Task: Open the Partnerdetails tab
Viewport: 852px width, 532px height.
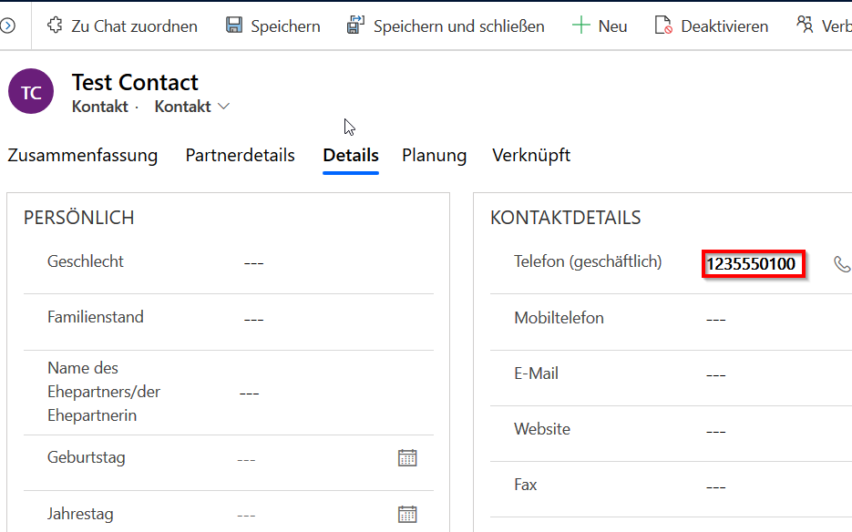Action: (240, 155)
